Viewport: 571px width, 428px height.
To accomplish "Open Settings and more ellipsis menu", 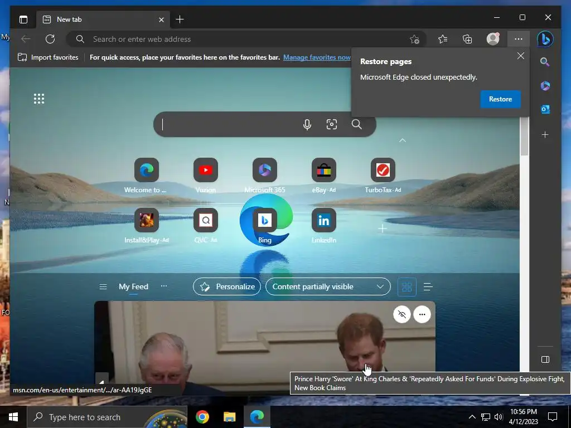I will pos(519,39).
